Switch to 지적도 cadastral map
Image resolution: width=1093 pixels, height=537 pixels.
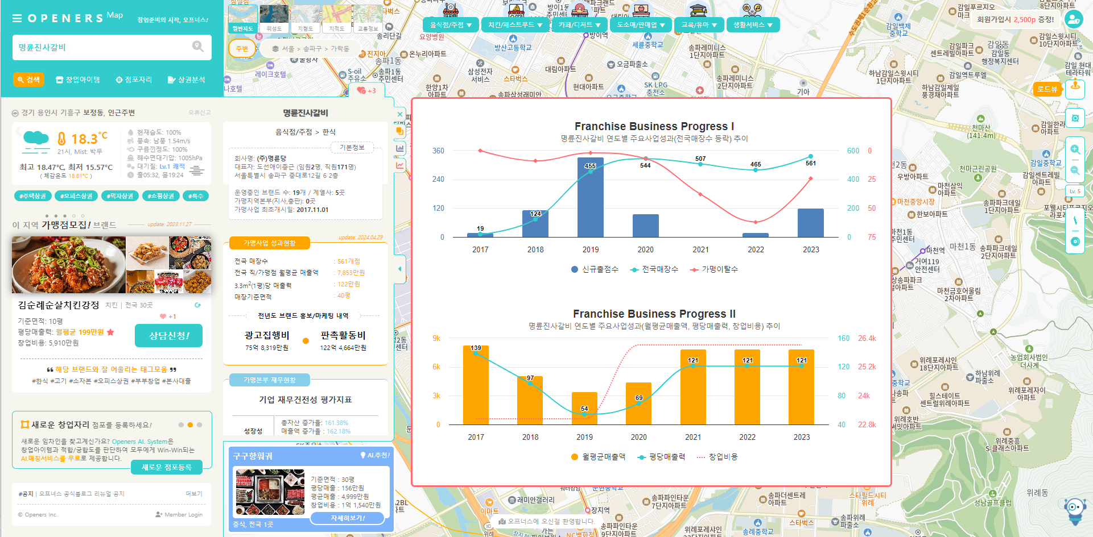[336, 19]
